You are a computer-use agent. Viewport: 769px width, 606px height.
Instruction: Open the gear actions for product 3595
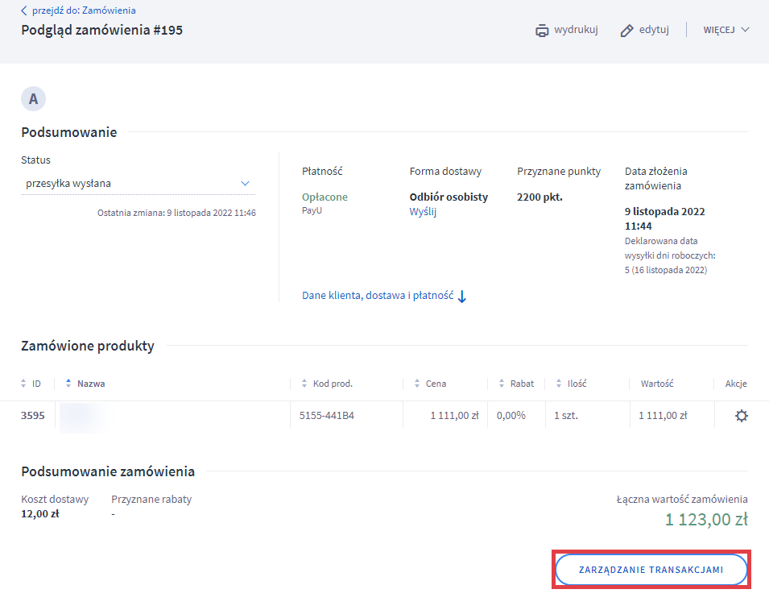coord(741,415)
